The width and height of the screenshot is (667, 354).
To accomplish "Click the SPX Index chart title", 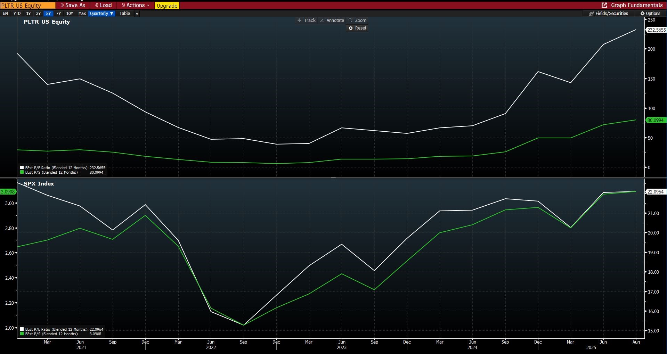I will (39, 184).
